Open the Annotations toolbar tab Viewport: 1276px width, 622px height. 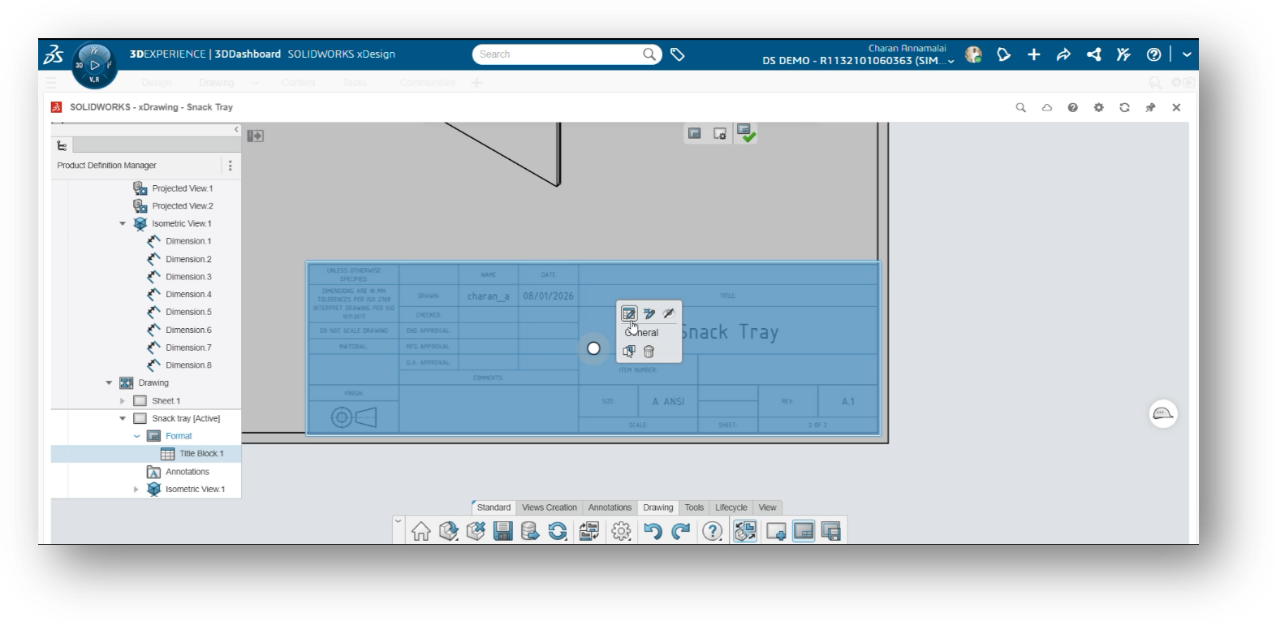click(x=610, y=508)
